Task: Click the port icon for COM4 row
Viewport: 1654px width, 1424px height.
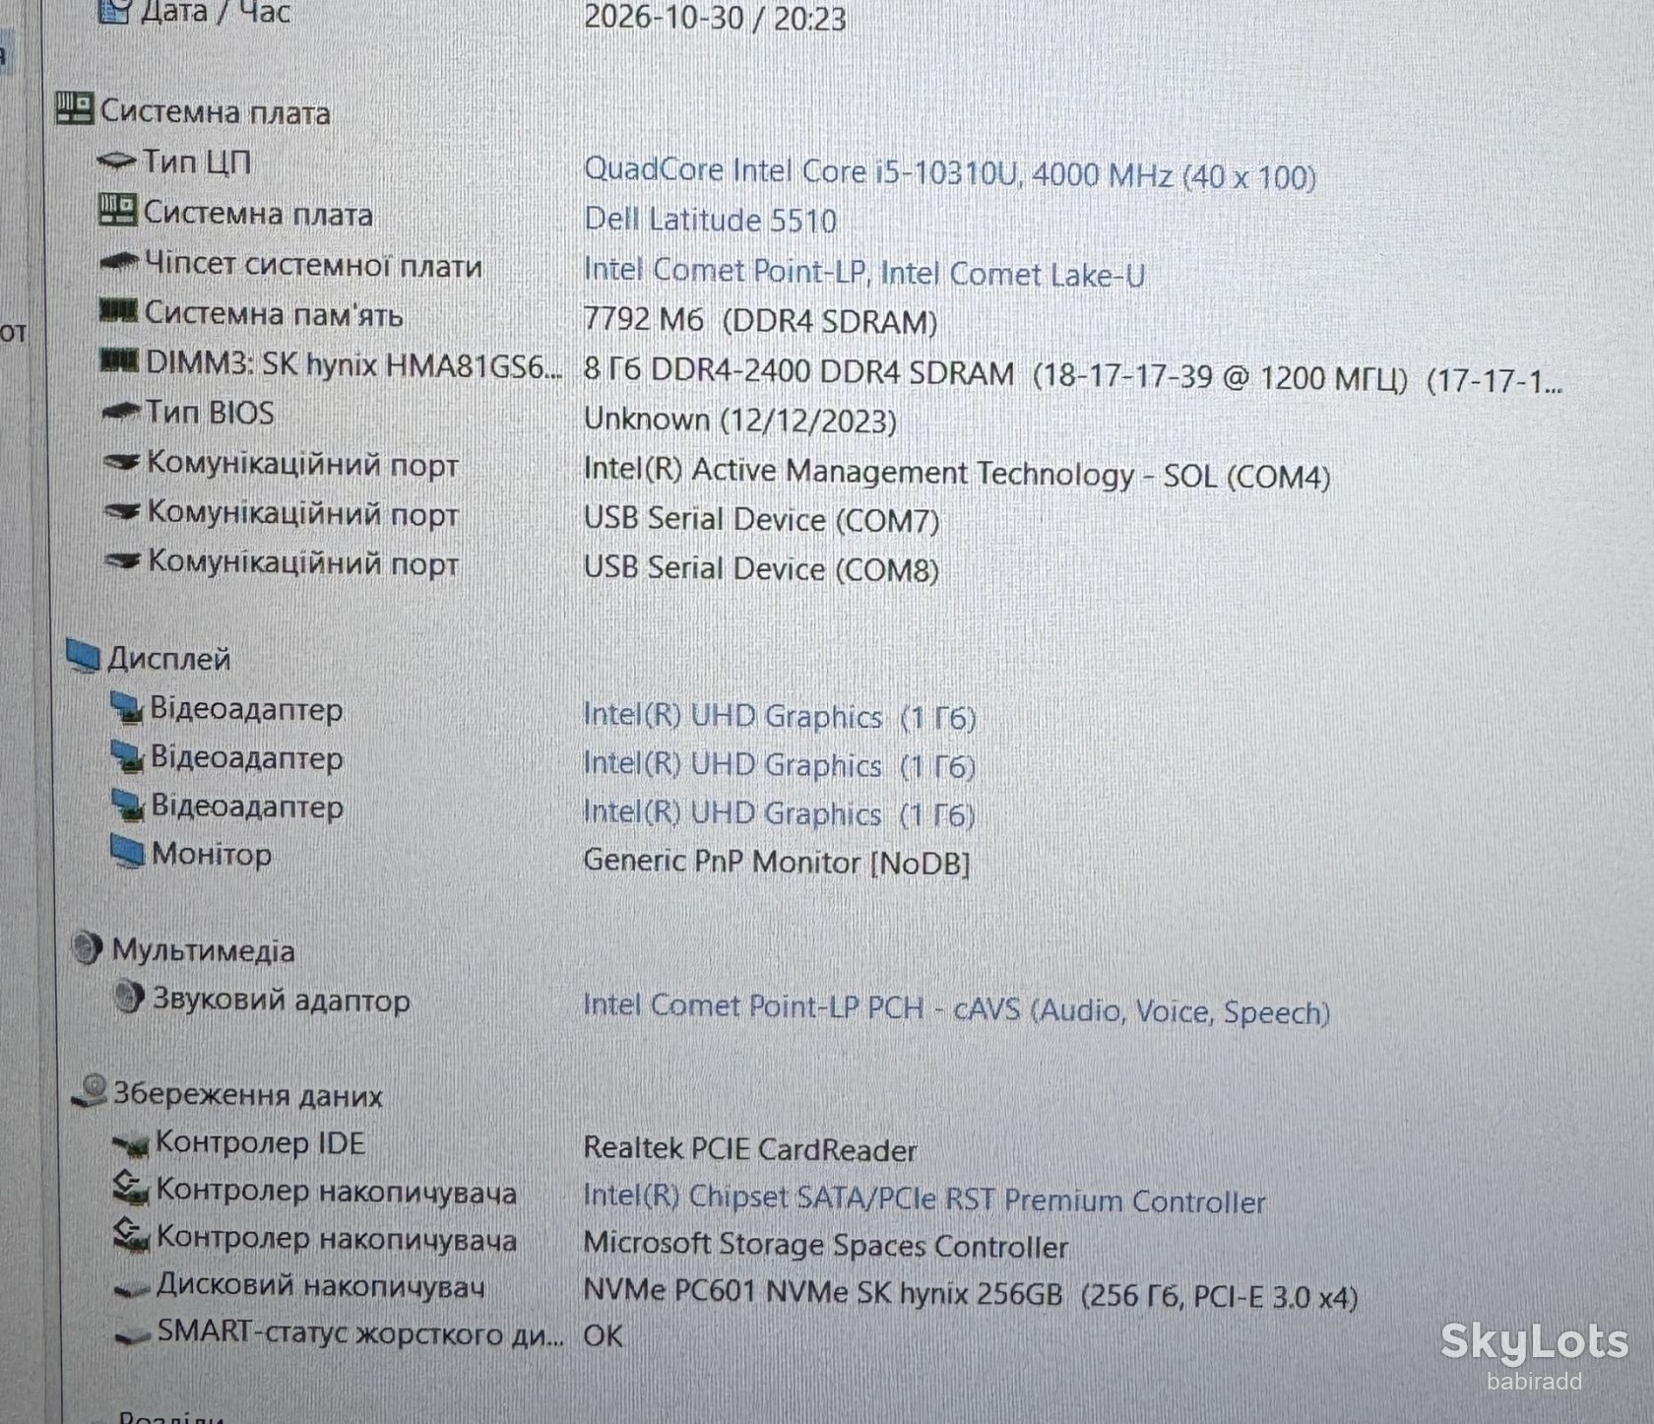Action: pos(122,461)
